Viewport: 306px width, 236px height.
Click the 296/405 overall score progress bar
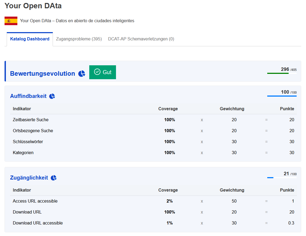282,73
